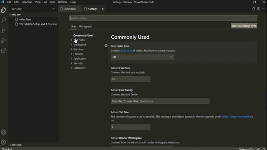Expand the Outline panel
267x150 pixels.
click(17, 145)
